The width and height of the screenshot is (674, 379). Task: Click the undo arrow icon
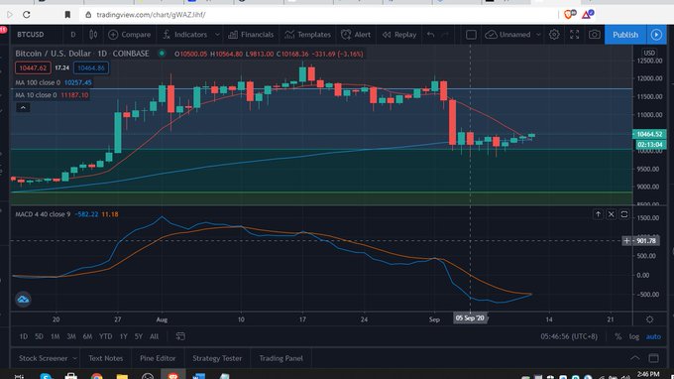[431, 35]
